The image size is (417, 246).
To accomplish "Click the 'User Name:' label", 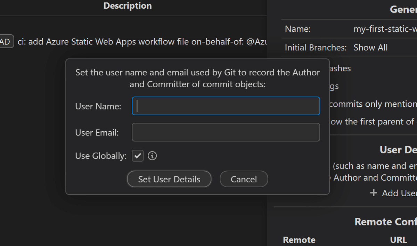I will click(98, 106).
